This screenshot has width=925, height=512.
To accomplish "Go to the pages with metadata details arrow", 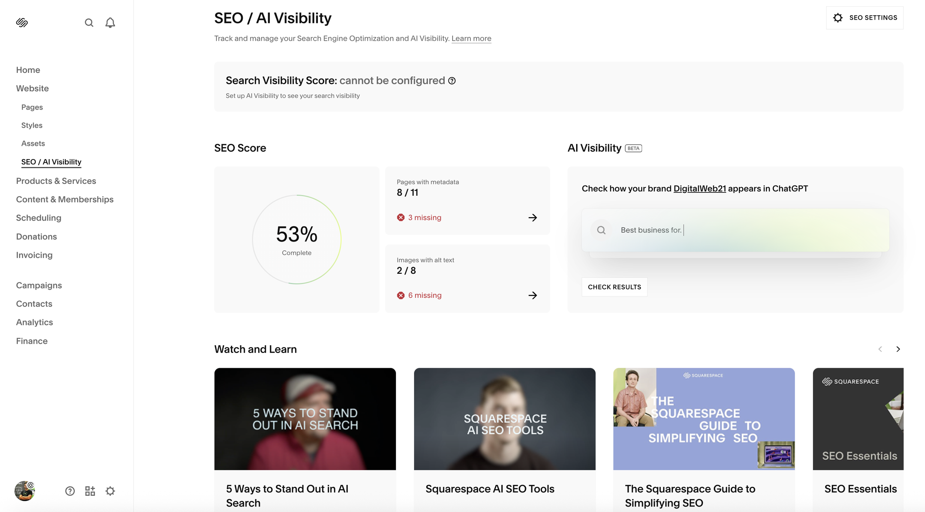I will [533, 218].
